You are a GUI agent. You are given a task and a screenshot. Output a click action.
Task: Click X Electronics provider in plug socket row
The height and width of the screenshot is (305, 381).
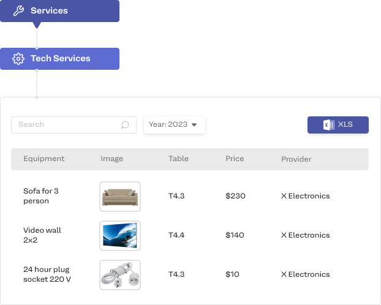point(305,274)
